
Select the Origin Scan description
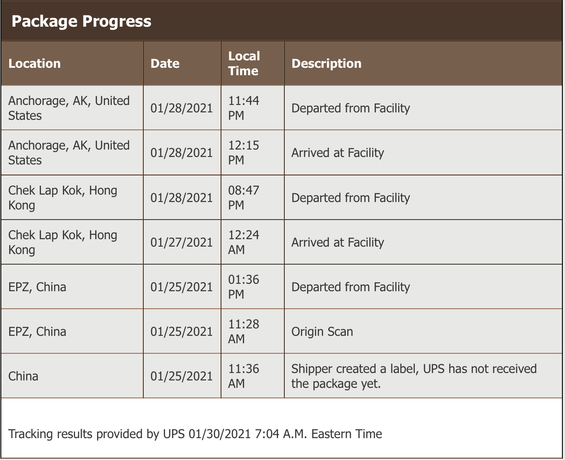322,332
